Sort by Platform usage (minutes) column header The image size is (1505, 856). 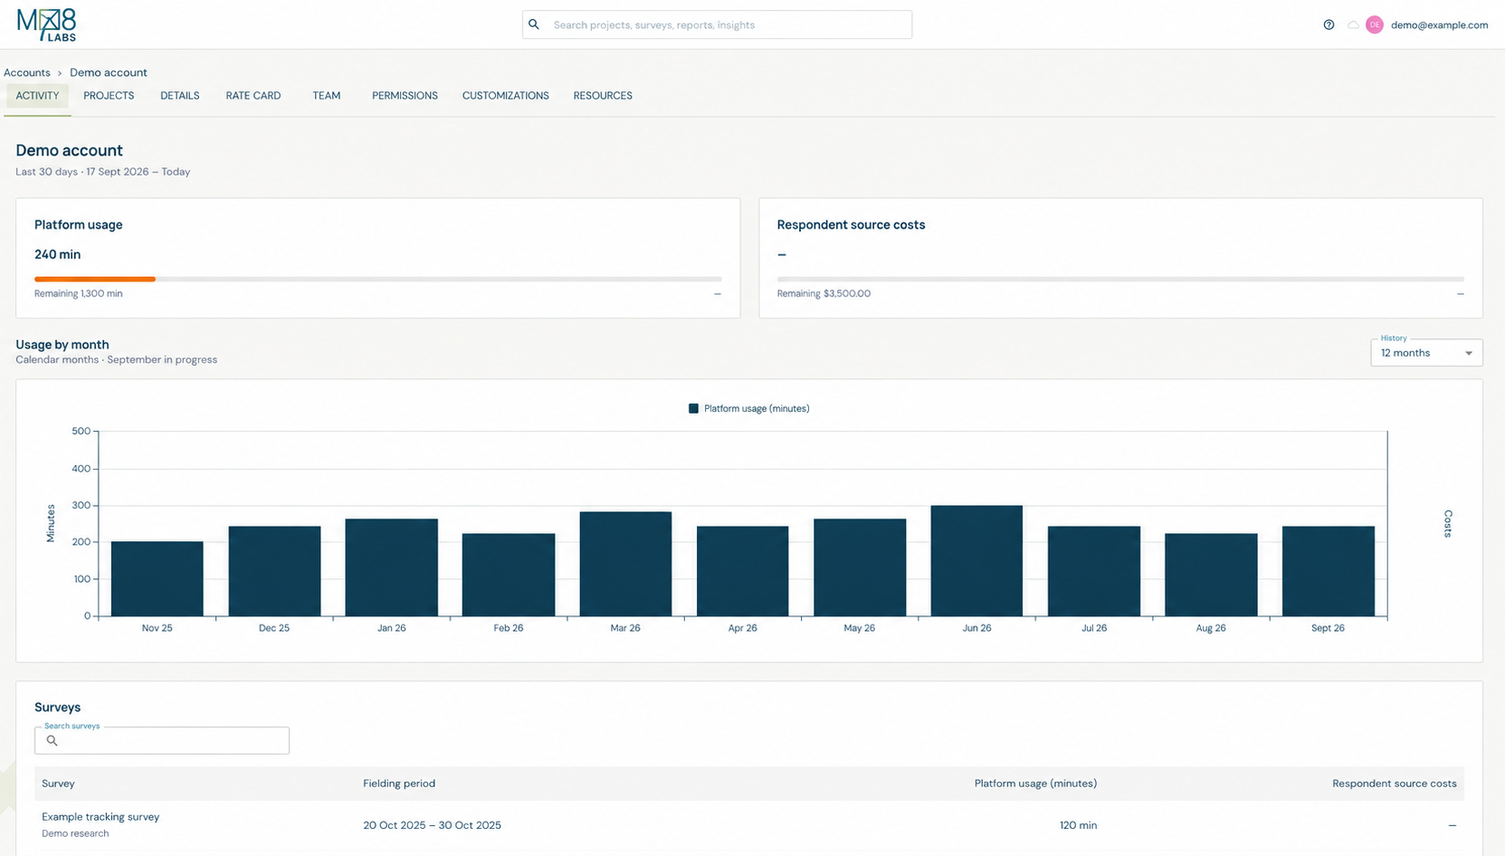tap(1035, 784)
